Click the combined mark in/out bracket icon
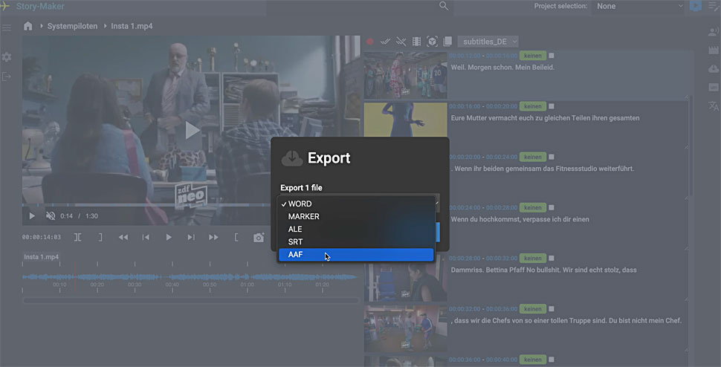Viewport: 721px width, 367px height. 78,238
